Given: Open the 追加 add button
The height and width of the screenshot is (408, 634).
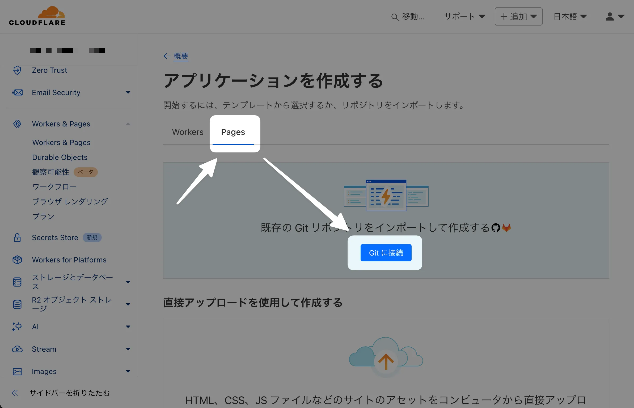Looking at the screenshot, I should (518, 16).
